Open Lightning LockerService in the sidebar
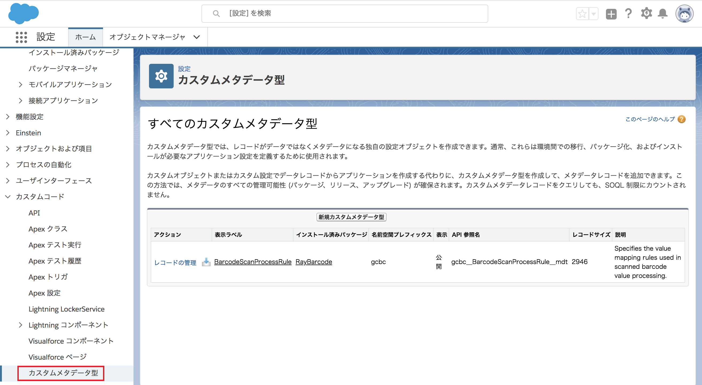 coord(67,309)
